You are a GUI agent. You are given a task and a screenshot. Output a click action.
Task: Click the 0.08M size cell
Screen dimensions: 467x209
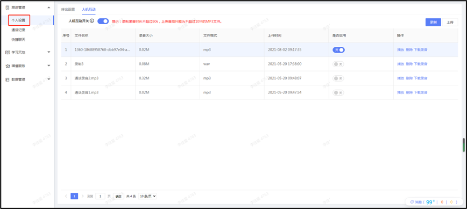coord(144,64)
